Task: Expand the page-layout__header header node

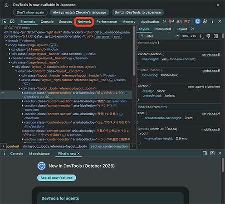Action: coord(10,58)
